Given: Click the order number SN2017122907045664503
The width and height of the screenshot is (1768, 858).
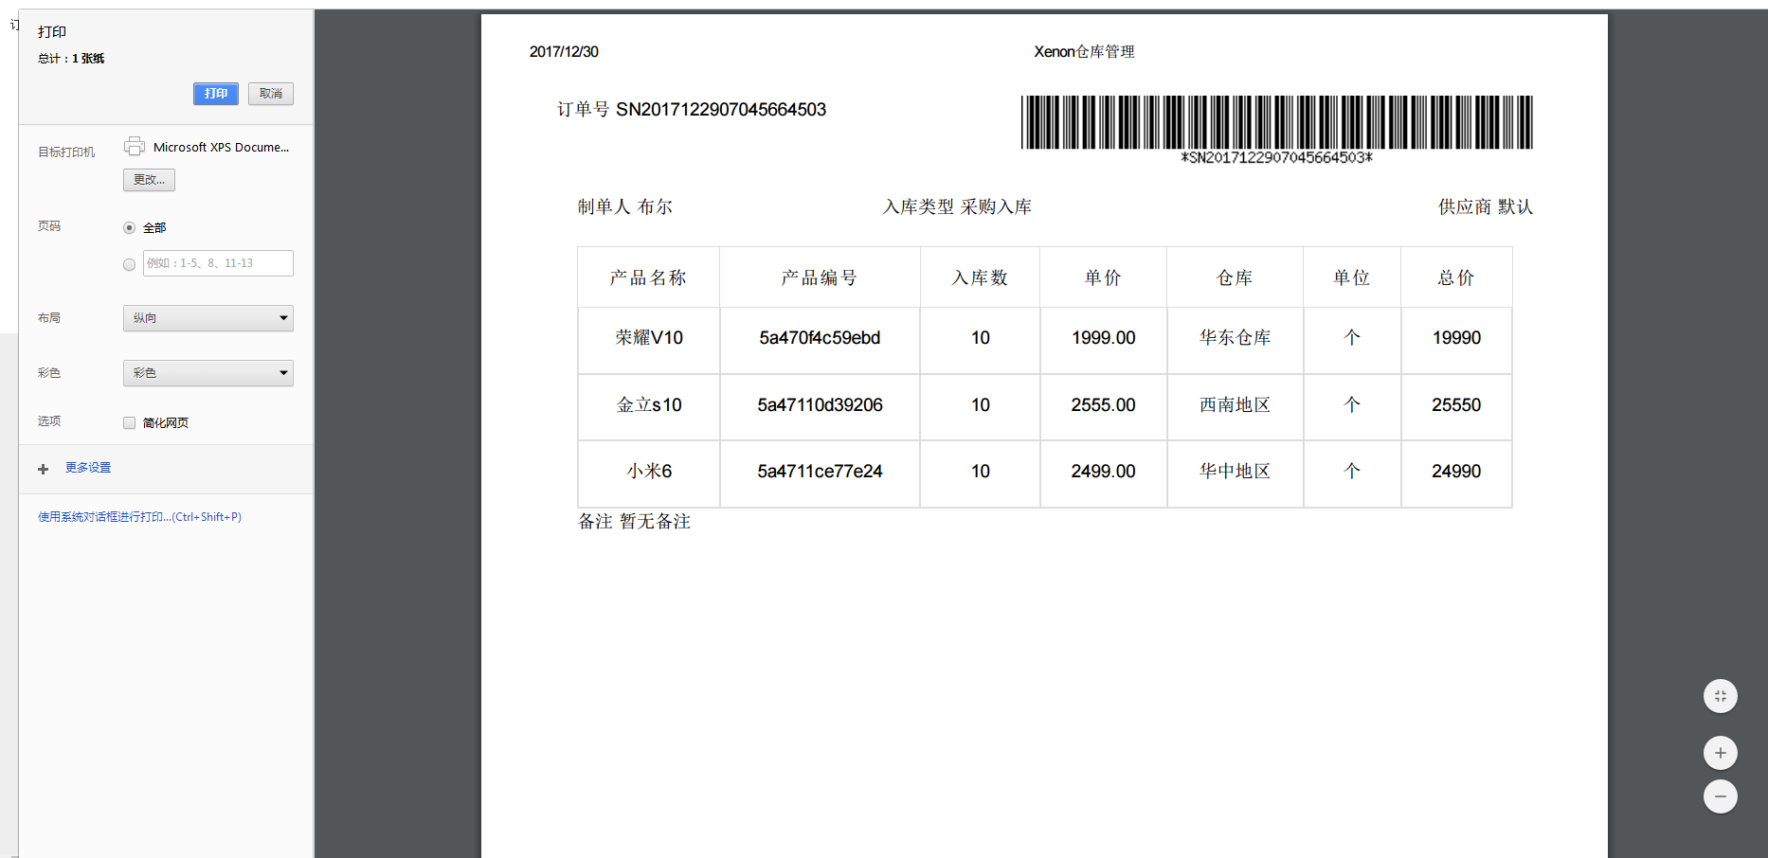Looking at the screenshot, I should pos(722,109).
